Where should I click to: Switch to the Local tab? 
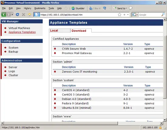tap(60, 31)
